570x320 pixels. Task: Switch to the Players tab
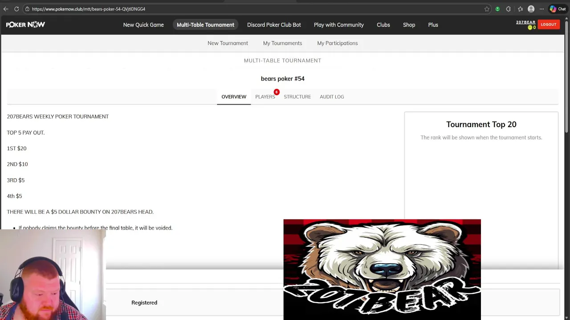[x=265, y=96]
